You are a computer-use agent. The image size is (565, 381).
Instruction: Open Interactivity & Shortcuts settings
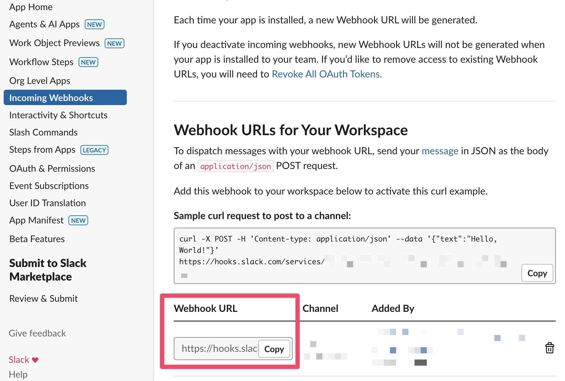(x=58, y=115)
